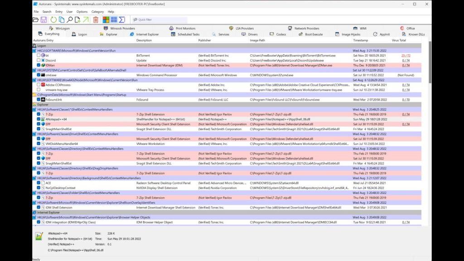Sort by the Publisher column header
This screenshot has width=464, height=261.
[x=205, y=40]
